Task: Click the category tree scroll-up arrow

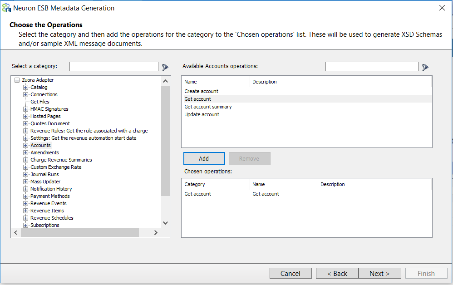Action: (x=166, y=81)
